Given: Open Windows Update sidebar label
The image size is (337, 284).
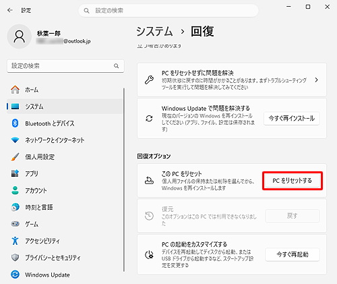Looking at the screenshot, I should [47, 275].
